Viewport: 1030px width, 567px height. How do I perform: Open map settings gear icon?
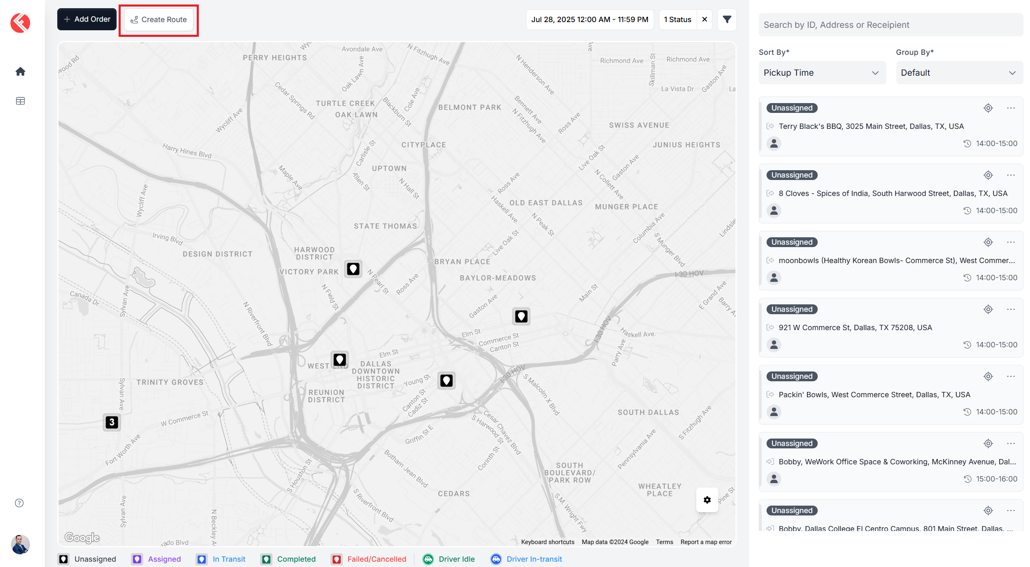coord(707,500)
